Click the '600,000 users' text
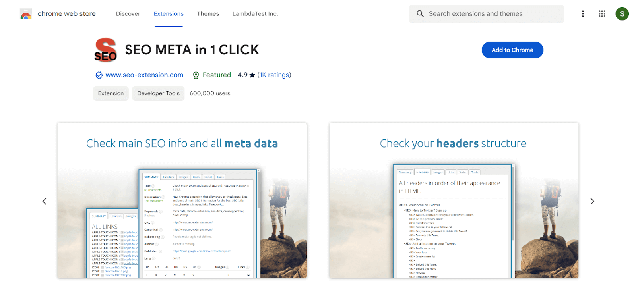The width and height of the screenshot is (636, 291). pos(210,93)
